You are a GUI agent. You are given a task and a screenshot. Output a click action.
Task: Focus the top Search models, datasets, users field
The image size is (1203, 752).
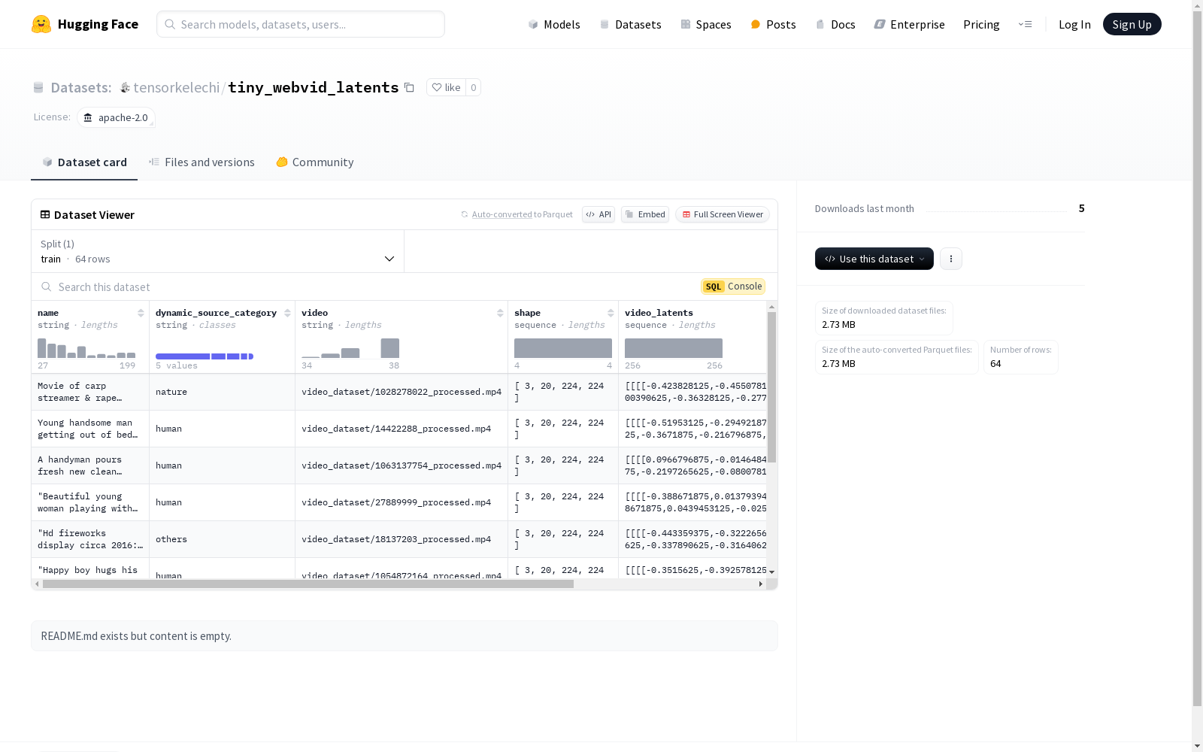coord(301,24)
